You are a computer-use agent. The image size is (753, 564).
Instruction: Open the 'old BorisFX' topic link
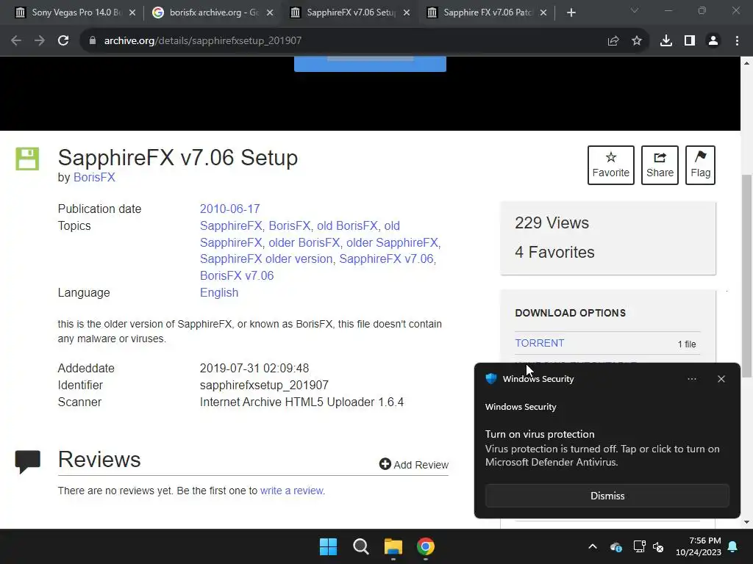(x=347, y=226)
